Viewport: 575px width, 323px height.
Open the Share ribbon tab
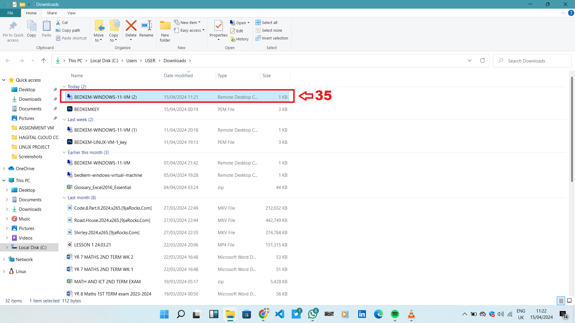click(x=52, y=13)
